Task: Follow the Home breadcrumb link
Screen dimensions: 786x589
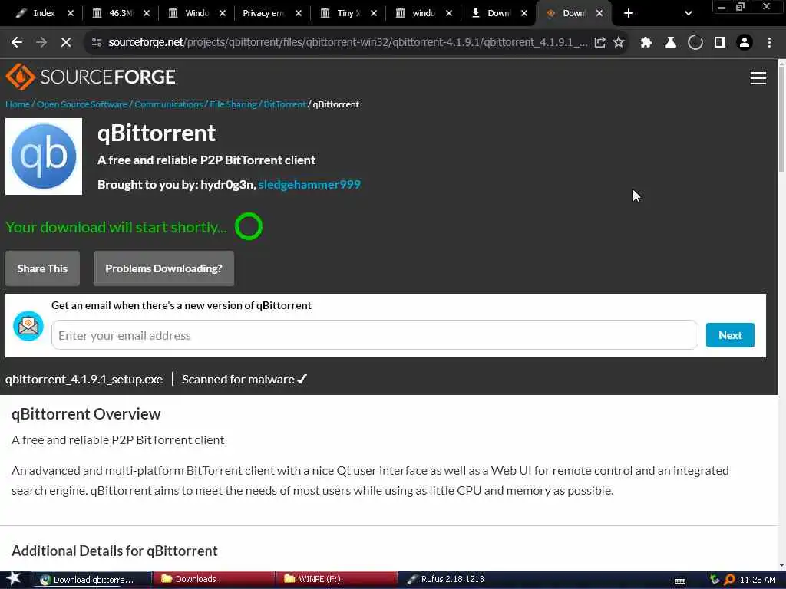Action: [18, 104]
